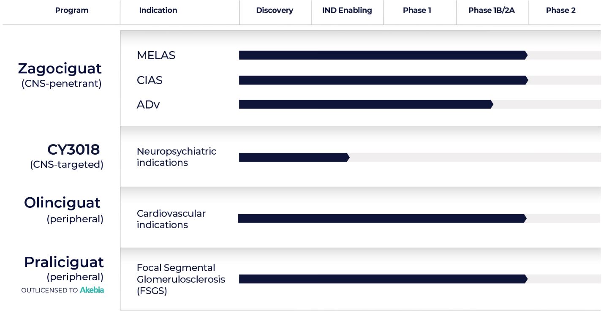
Task: Click the ADv indication label
Action: [148, 105]
